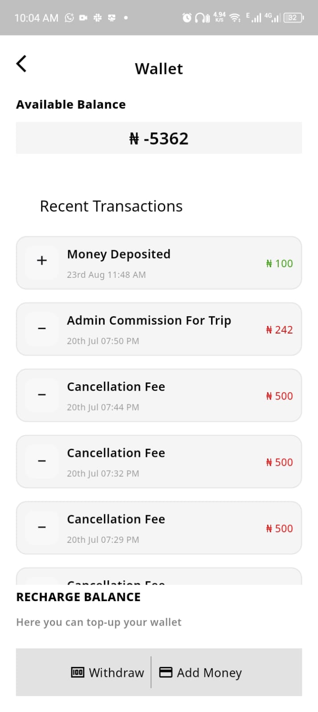Tap the battery indicator in status bar
The width and height of the screenshot is (318, 712).
(x=294, y=18)
